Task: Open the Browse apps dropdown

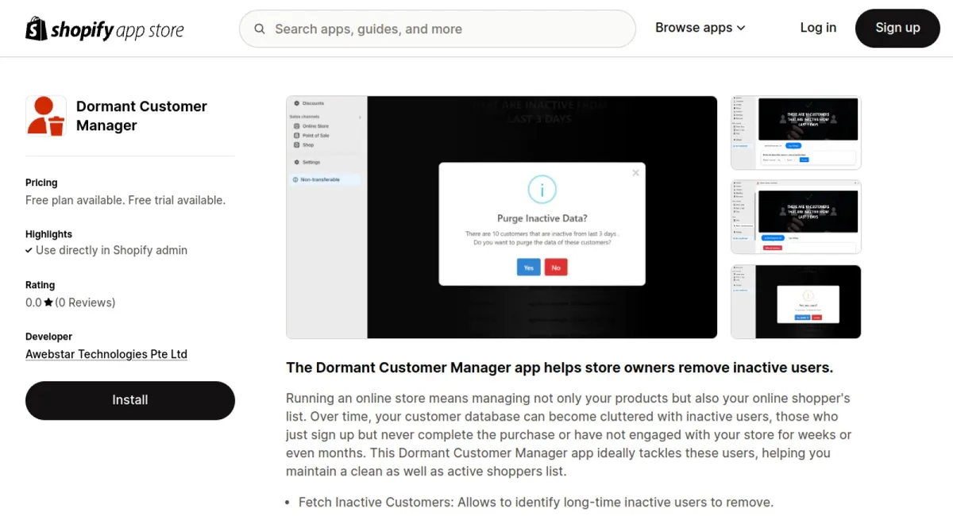Action: pos(700,28)
